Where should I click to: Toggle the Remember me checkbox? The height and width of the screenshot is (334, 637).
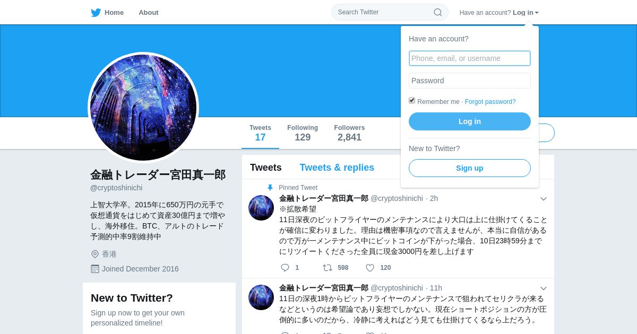412,100
